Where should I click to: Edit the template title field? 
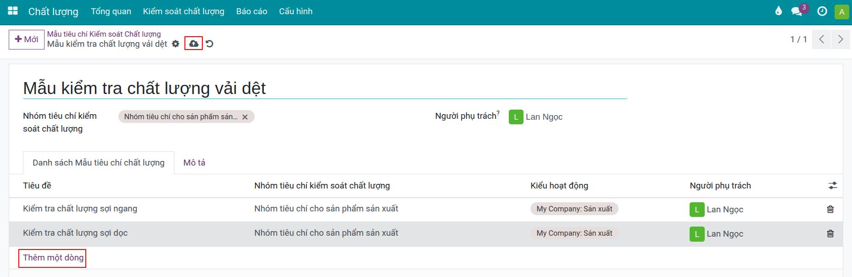(325, 88)
